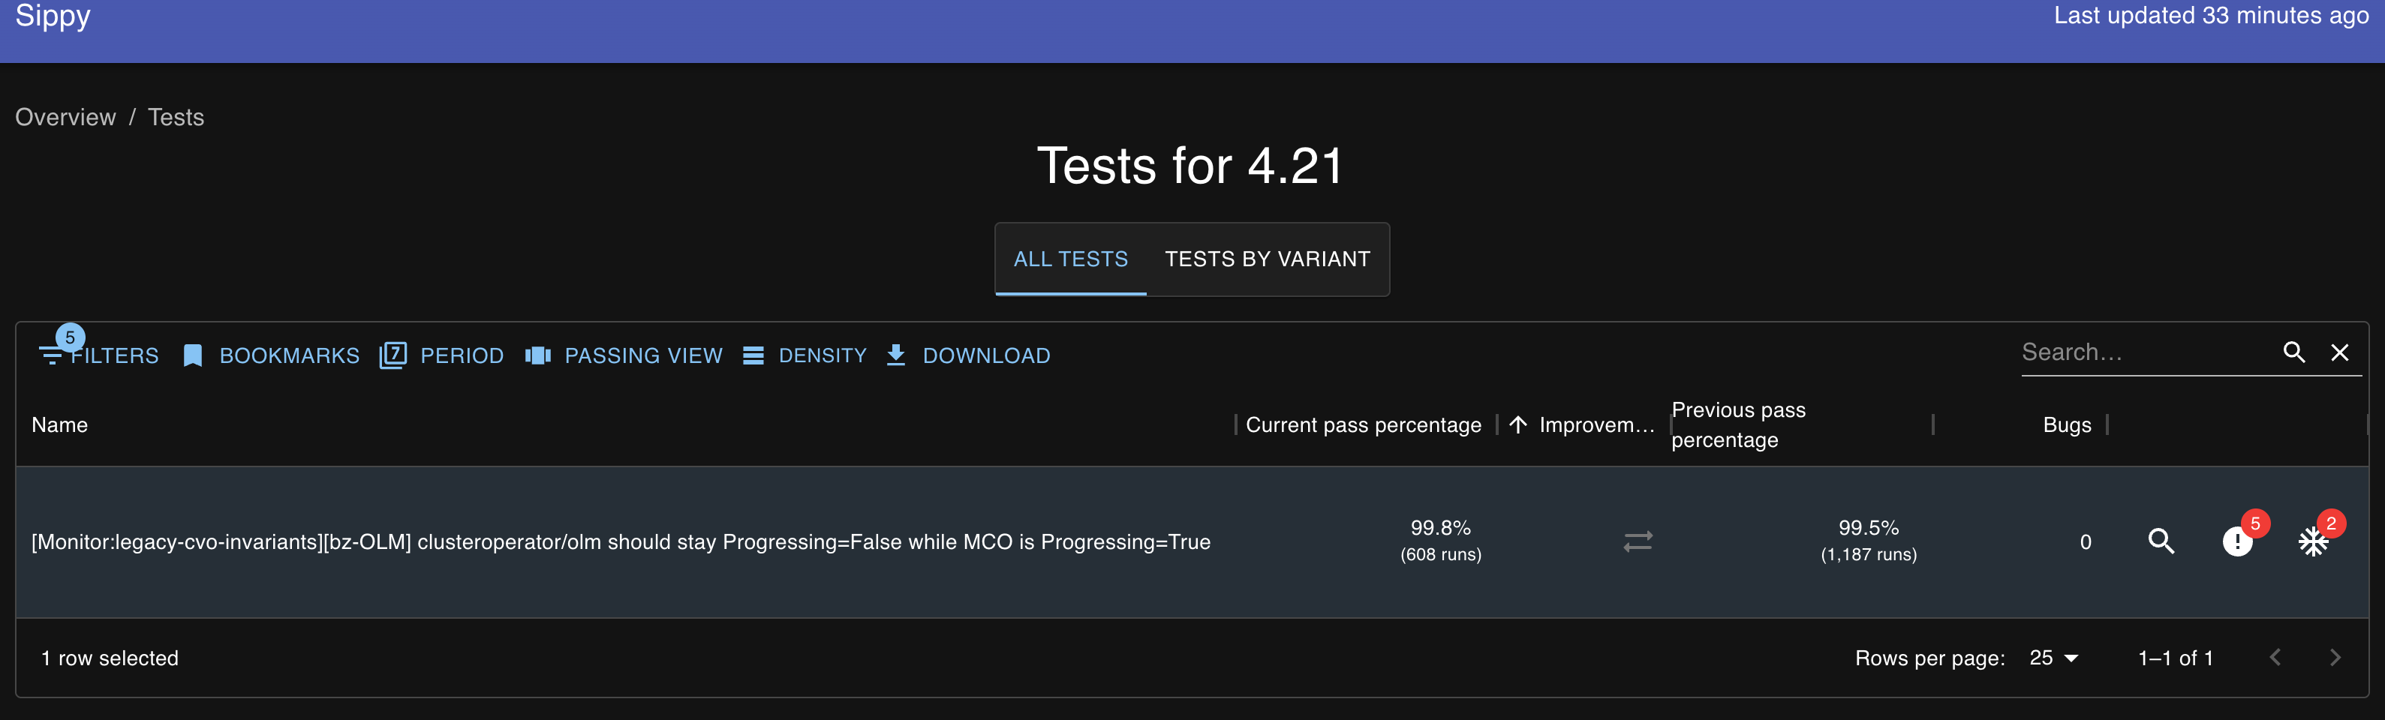Switch to Tests By Variant tab
The width and height of the screenshot is (2385, 720).
click(x=1267, y=259)
